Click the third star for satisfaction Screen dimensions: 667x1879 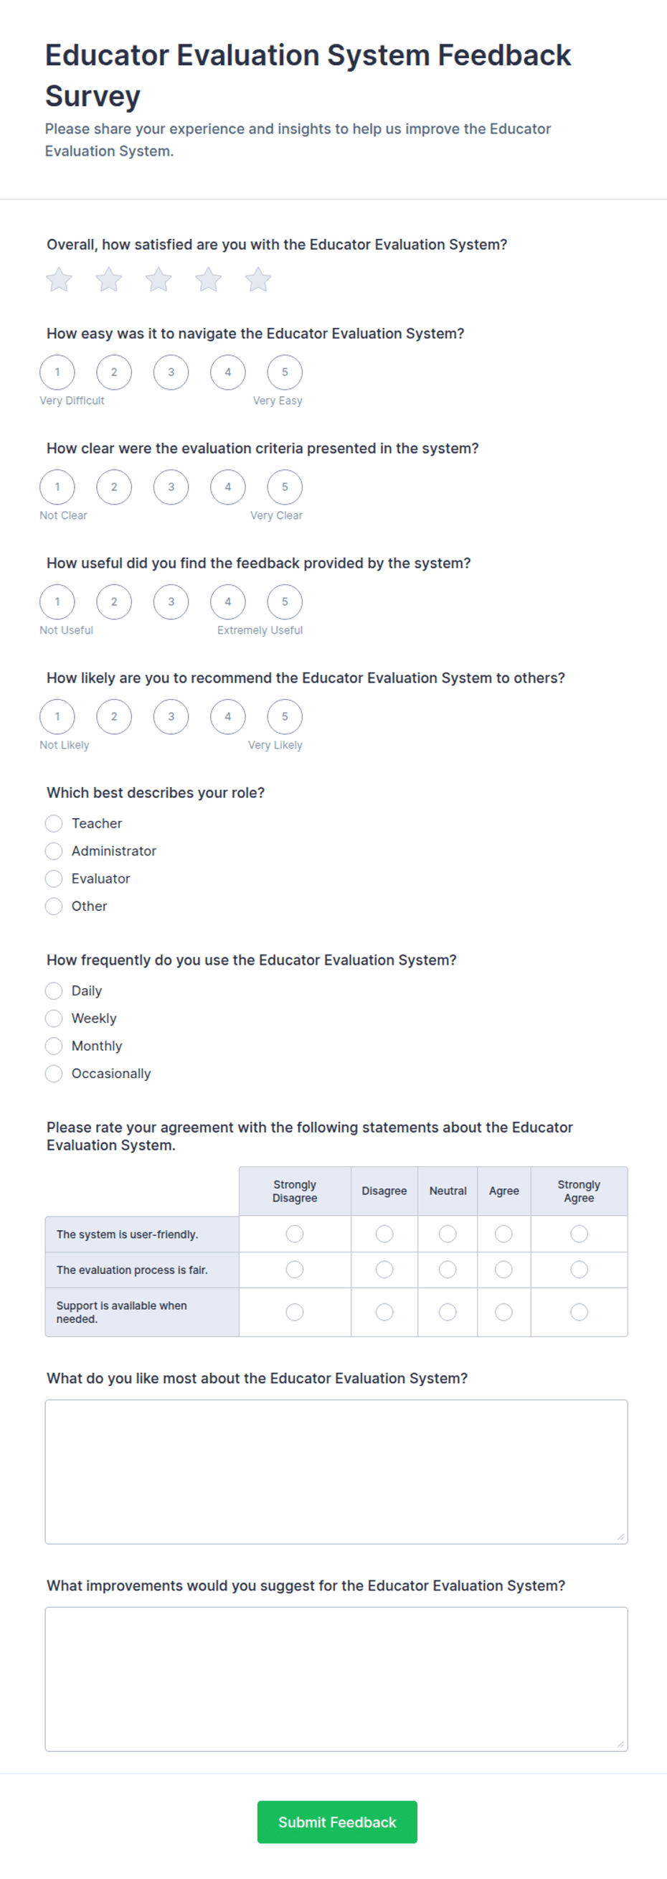(x=159, y=279)
